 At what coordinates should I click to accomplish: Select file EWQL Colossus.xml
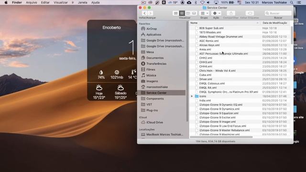(212, 84)
